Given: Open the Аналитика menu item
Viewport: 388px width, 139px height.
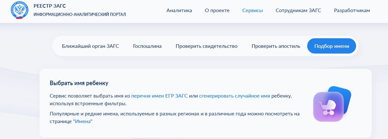Looking at the screenshot, I should 179,11.
